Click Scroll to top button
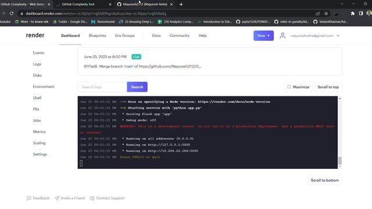 pyautogui.click(x=328, y=87)
